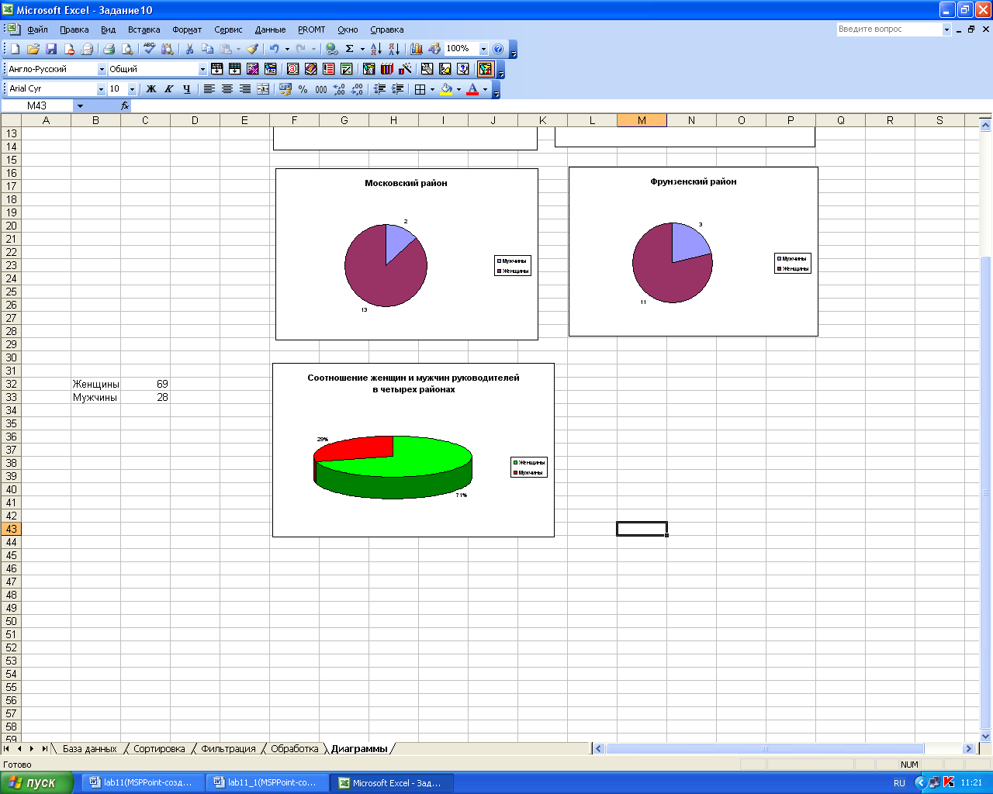993x794 pixels.
Task: Click the пуск Start button
Action: click(x=36, y=783)
